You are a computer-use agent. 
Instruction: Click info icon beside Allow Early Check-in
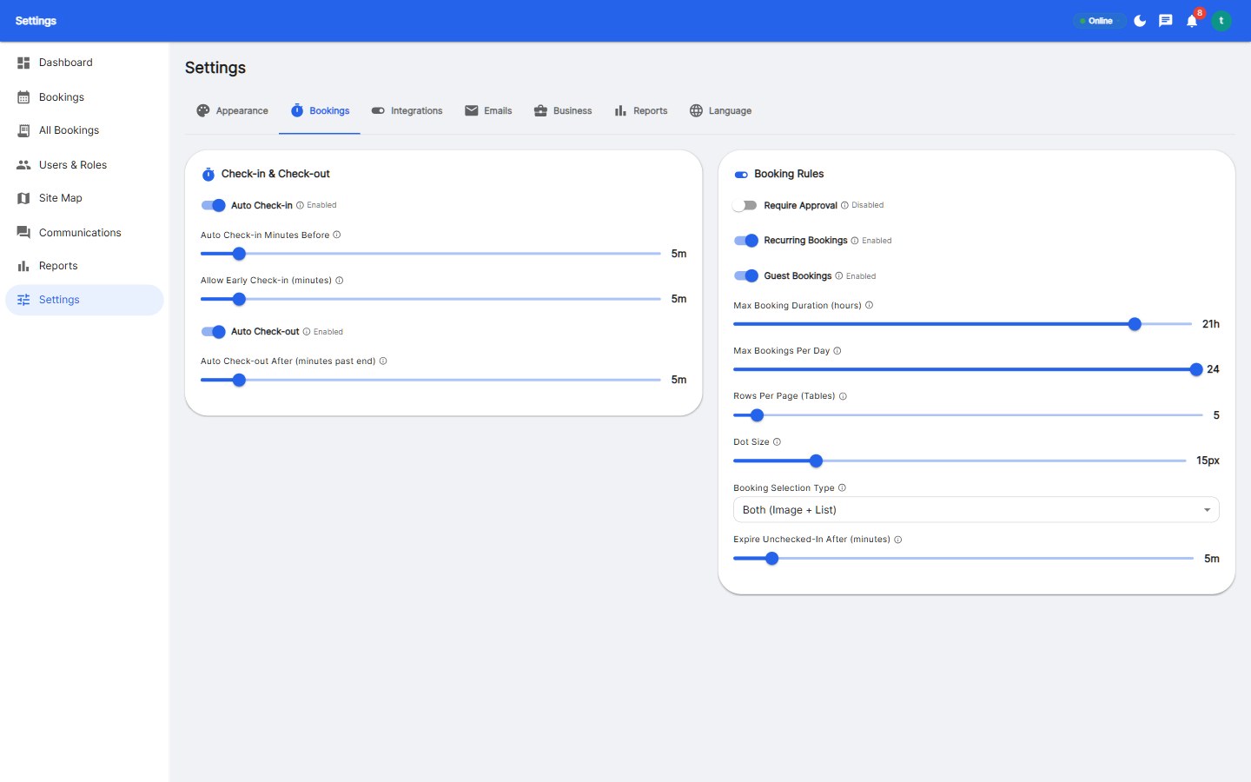[x=340, y=280]
